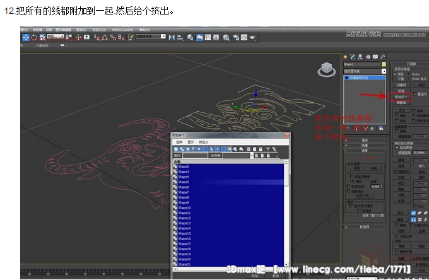The height and width of the screenshot is (280, 429).
Task: Open the 帮助(H) menu
Action: 144,30
